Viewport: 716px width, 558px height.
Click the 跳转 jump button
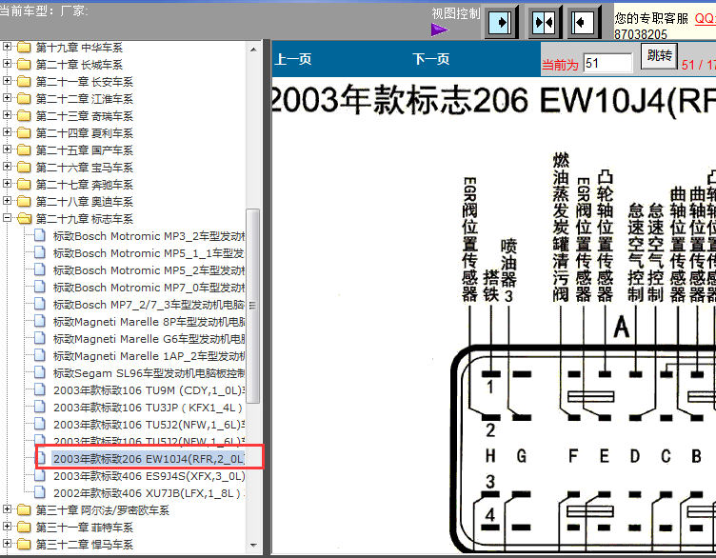tap(659, 56)
